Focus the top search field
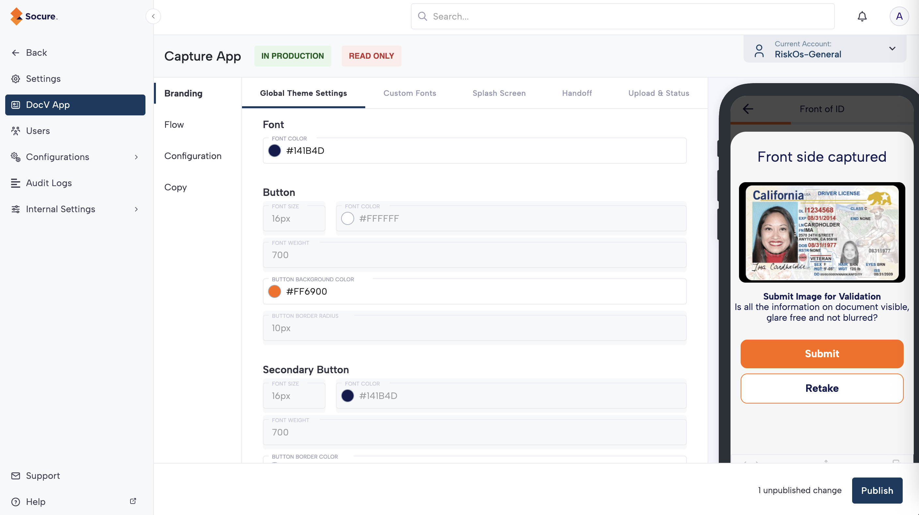919x515 pixels. click(x=623, y=16)
